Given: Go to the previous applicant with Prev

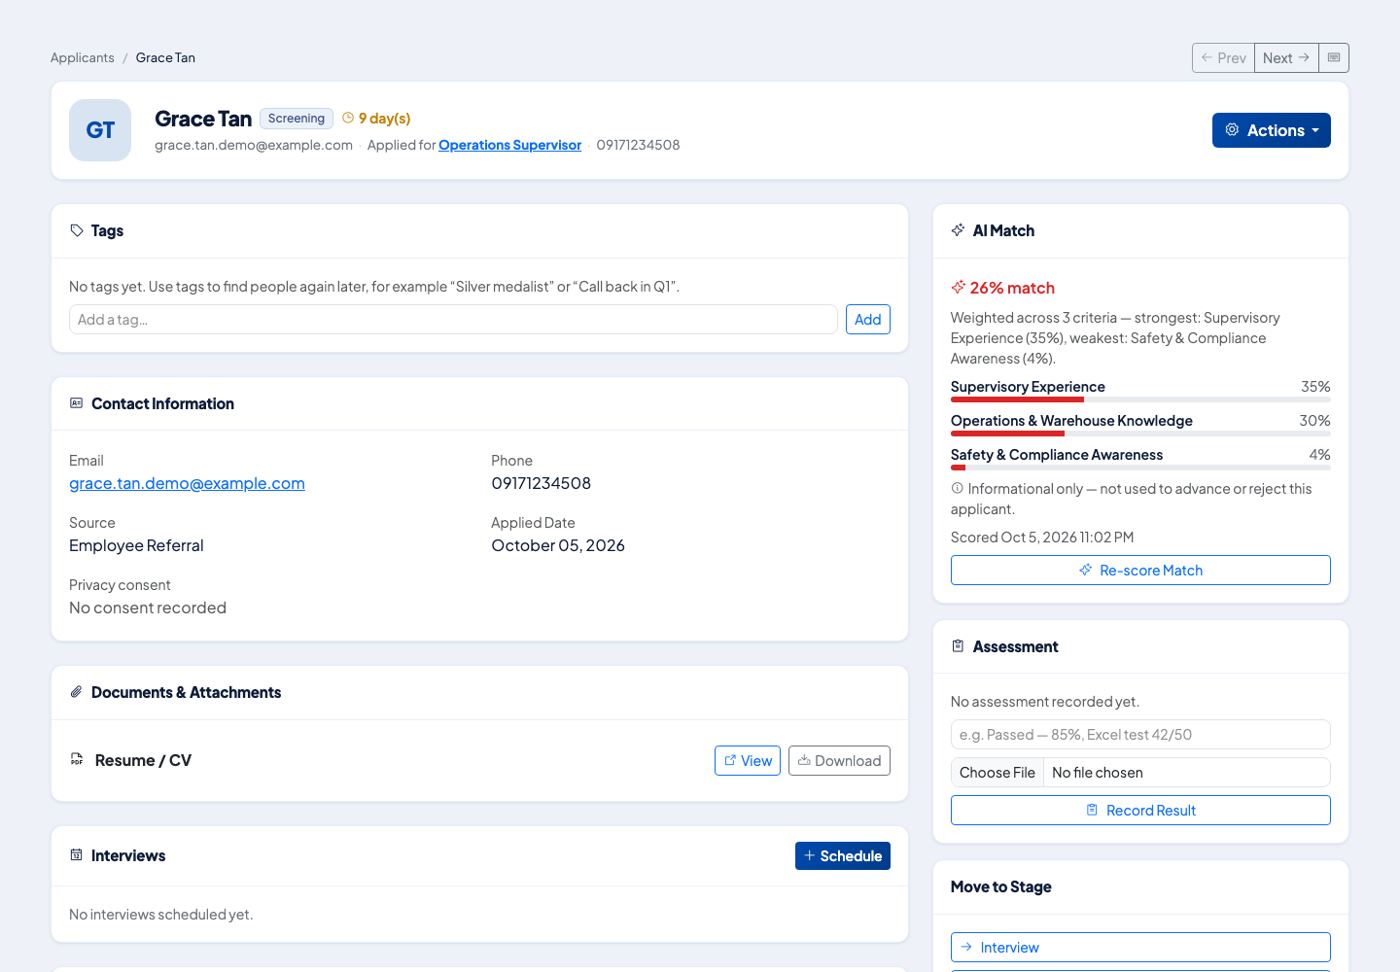Looking at the screenshot, I should click(x=1223, y=58).
